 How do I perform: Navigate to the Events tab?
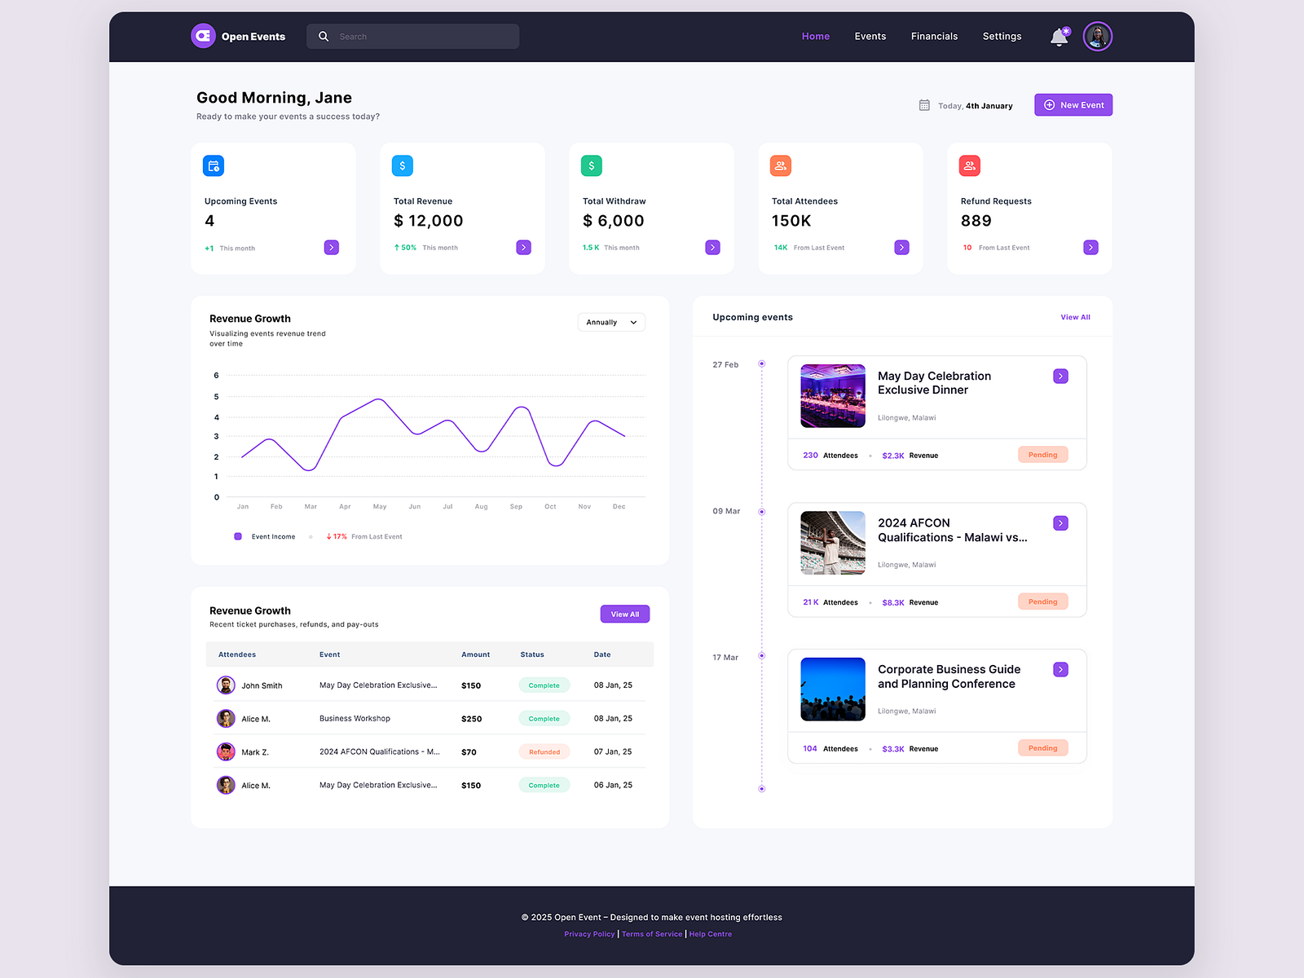click(870, 36)
